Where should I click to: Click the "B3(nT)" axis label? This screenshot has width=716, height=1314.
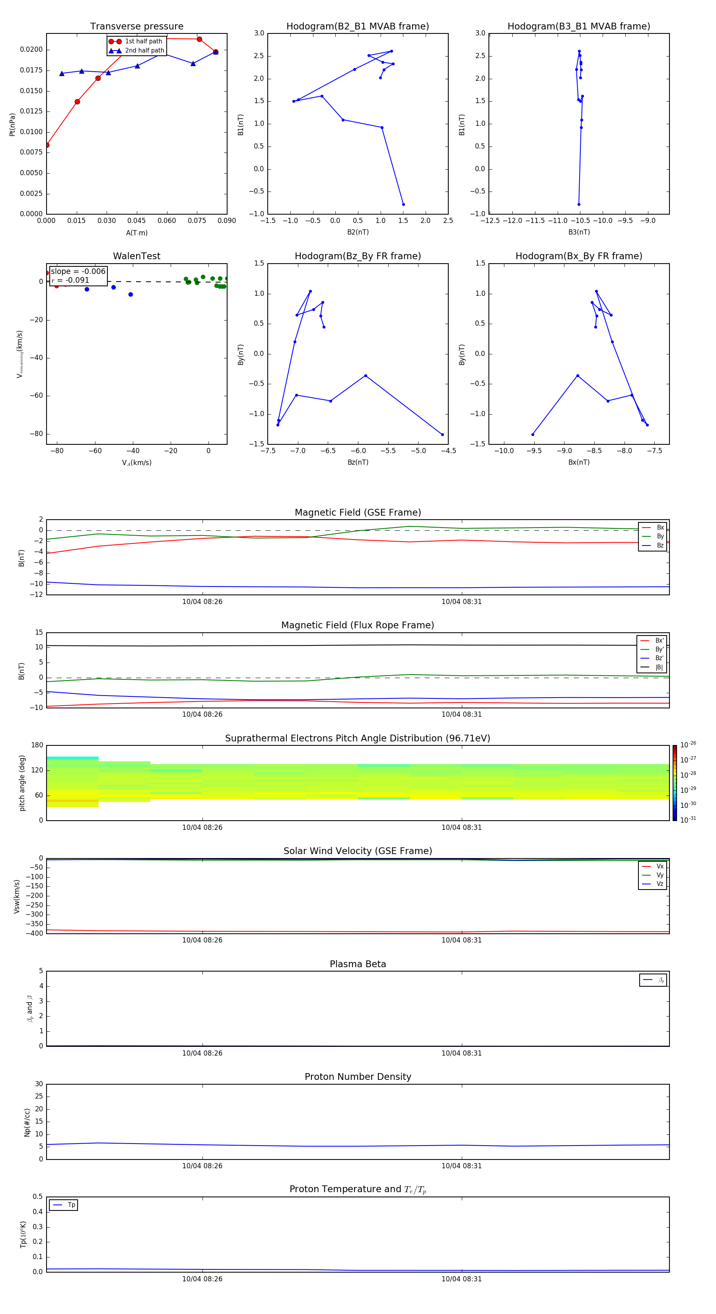pos(579,232)
